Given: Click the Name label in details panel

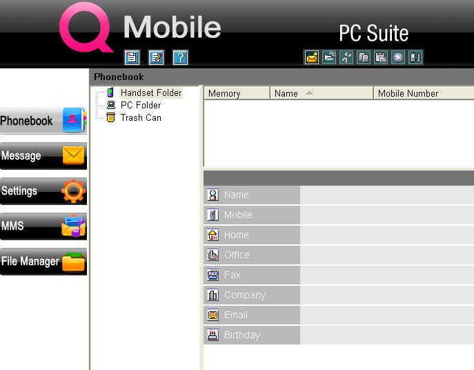Looking at the screenshot, I should pos(237,195).
